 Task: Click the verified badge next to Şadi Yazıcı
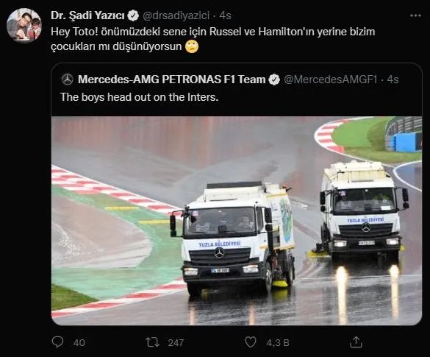133,15
